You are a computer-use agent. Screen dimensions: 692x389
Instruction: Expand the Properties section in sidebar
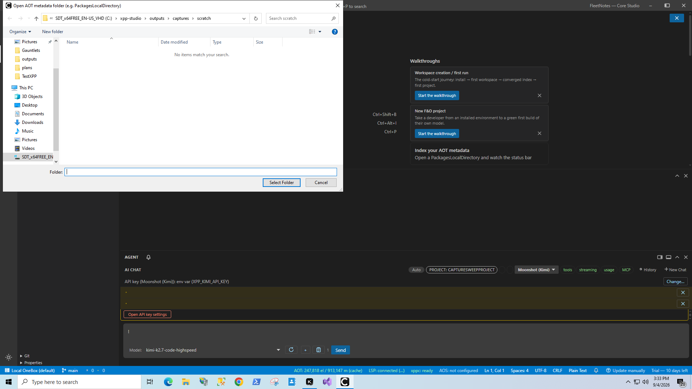tap(31, 363)
